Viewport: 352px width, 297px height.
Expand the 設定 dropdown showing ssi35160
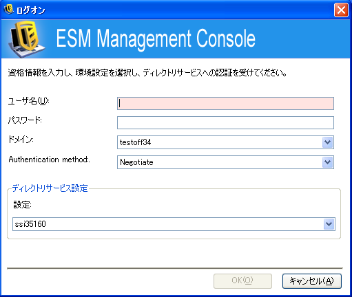click(x=329, y=224)
